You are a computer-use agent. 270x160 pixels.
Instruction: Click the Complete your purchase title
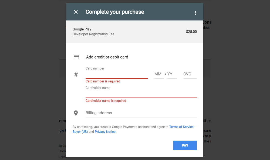[115, 12]
